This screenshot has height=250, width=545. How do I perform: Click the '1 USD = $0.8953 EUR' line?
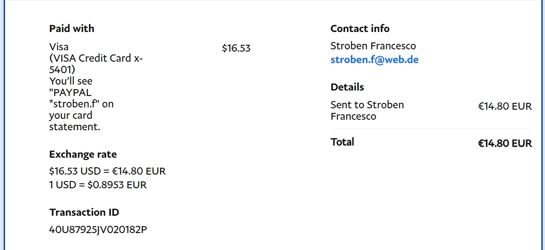(98, 185)
